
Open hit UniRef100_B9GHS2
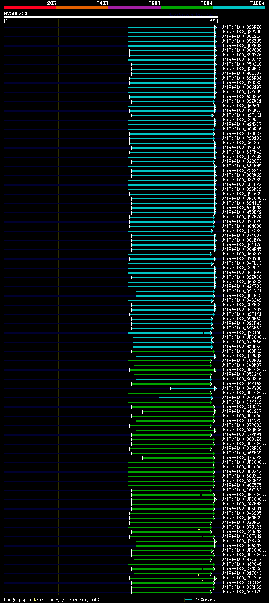pyautogui.click(x=242, y=328)
